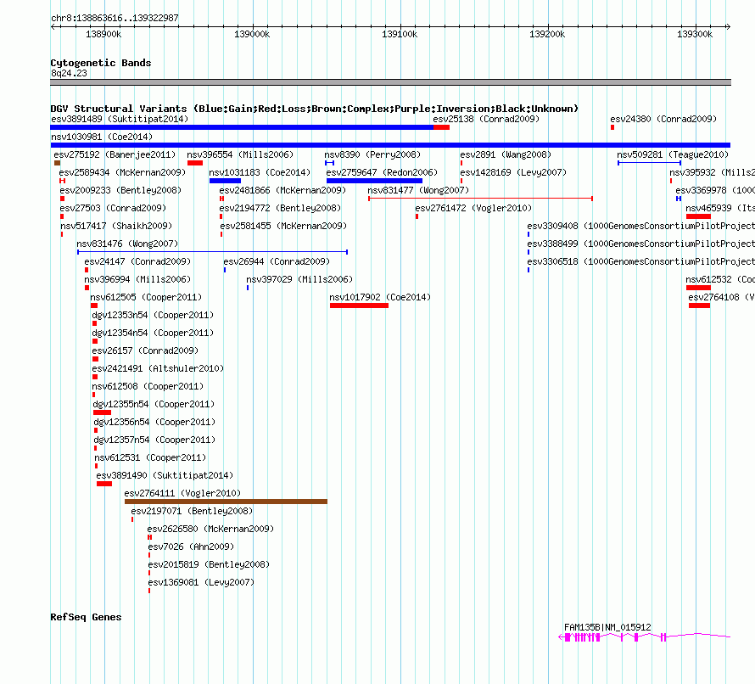Screen dimensions: 755x684
Task: Select the esv2481866 (McKernan2009) label
Action: coord(282,190)
